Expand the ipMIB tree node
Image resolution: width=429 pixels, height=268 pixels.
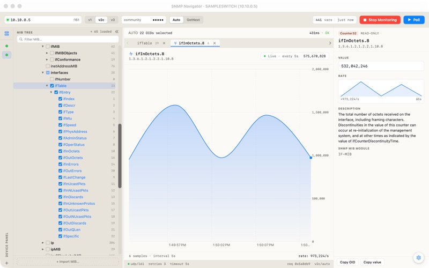43,249
